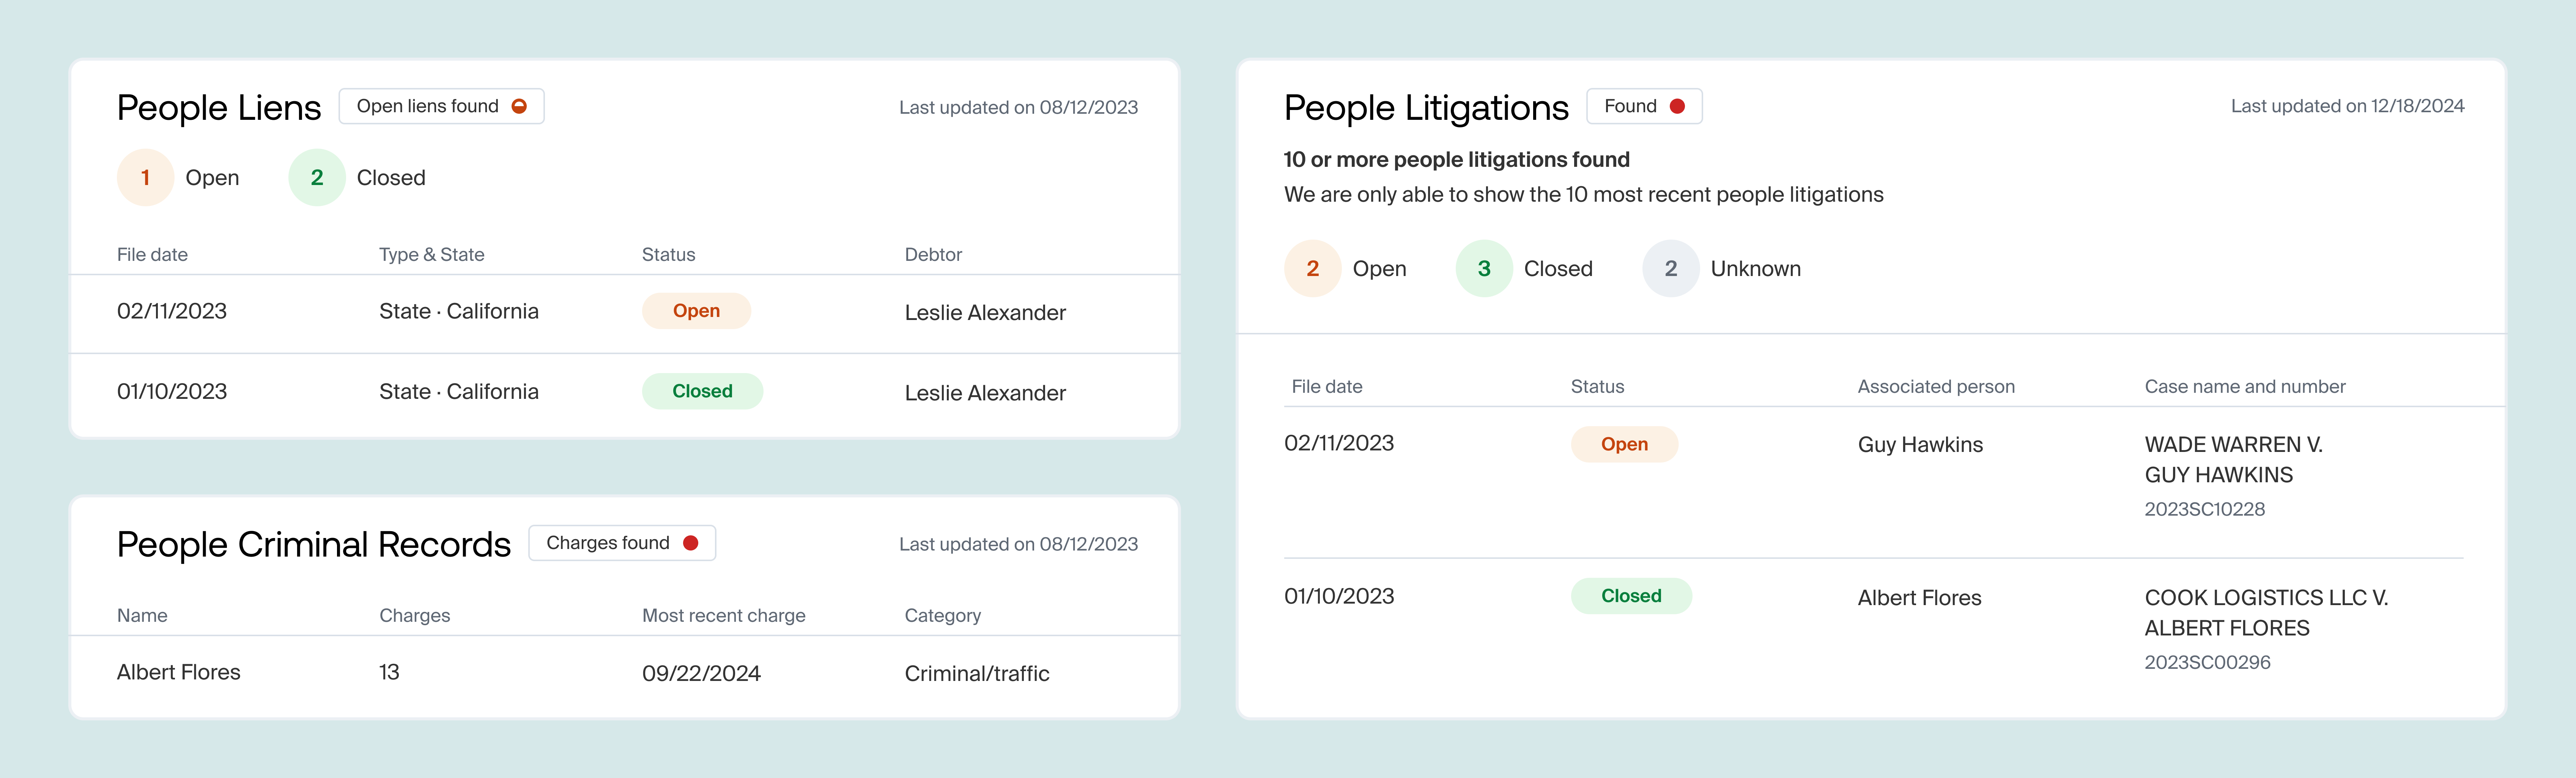Select the Closed count circle in People Liens
The height and width of the screenshot is (778, 2576).
point(317,178)
